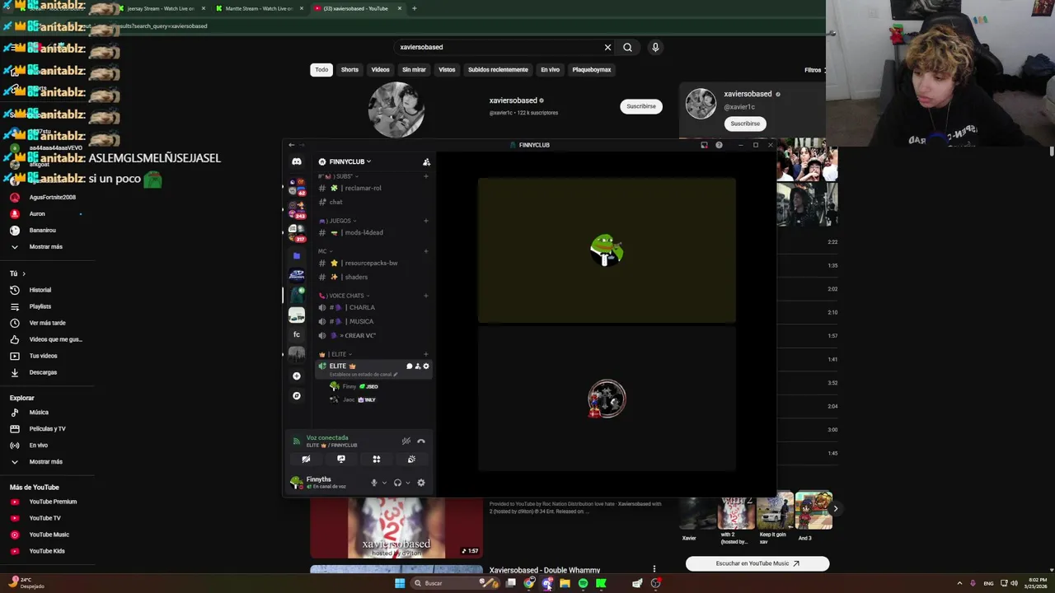Collapse the VOICE CHATS category
The image size is (1055, 593).
click(345, 296)
